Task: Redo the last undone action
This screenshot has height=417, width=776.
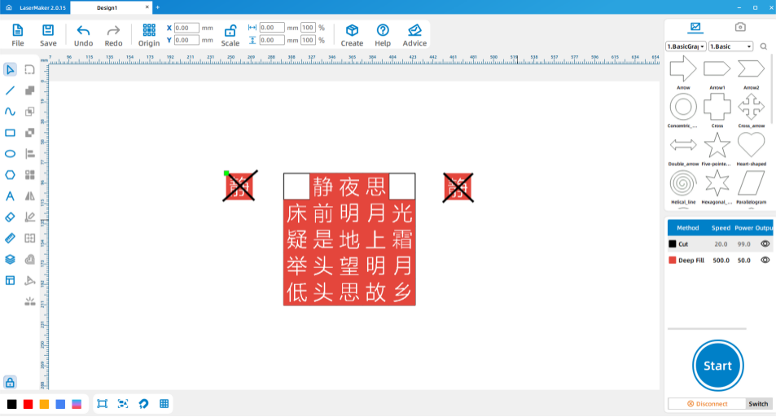Action: 113,35
